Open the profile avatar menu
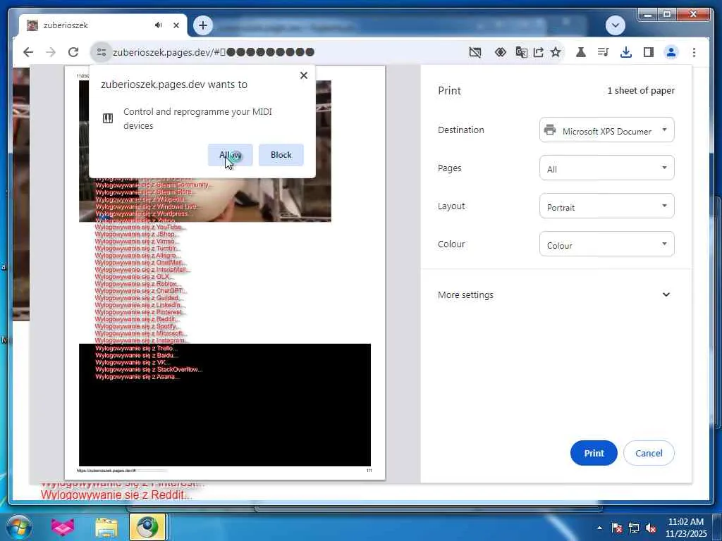Viewport: 722px width, 541px height. [671, 52]
